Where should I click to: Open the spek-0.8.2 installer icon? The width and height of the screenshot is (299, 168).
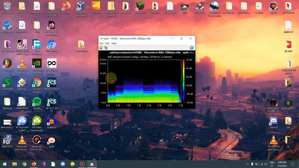point(7,141)
